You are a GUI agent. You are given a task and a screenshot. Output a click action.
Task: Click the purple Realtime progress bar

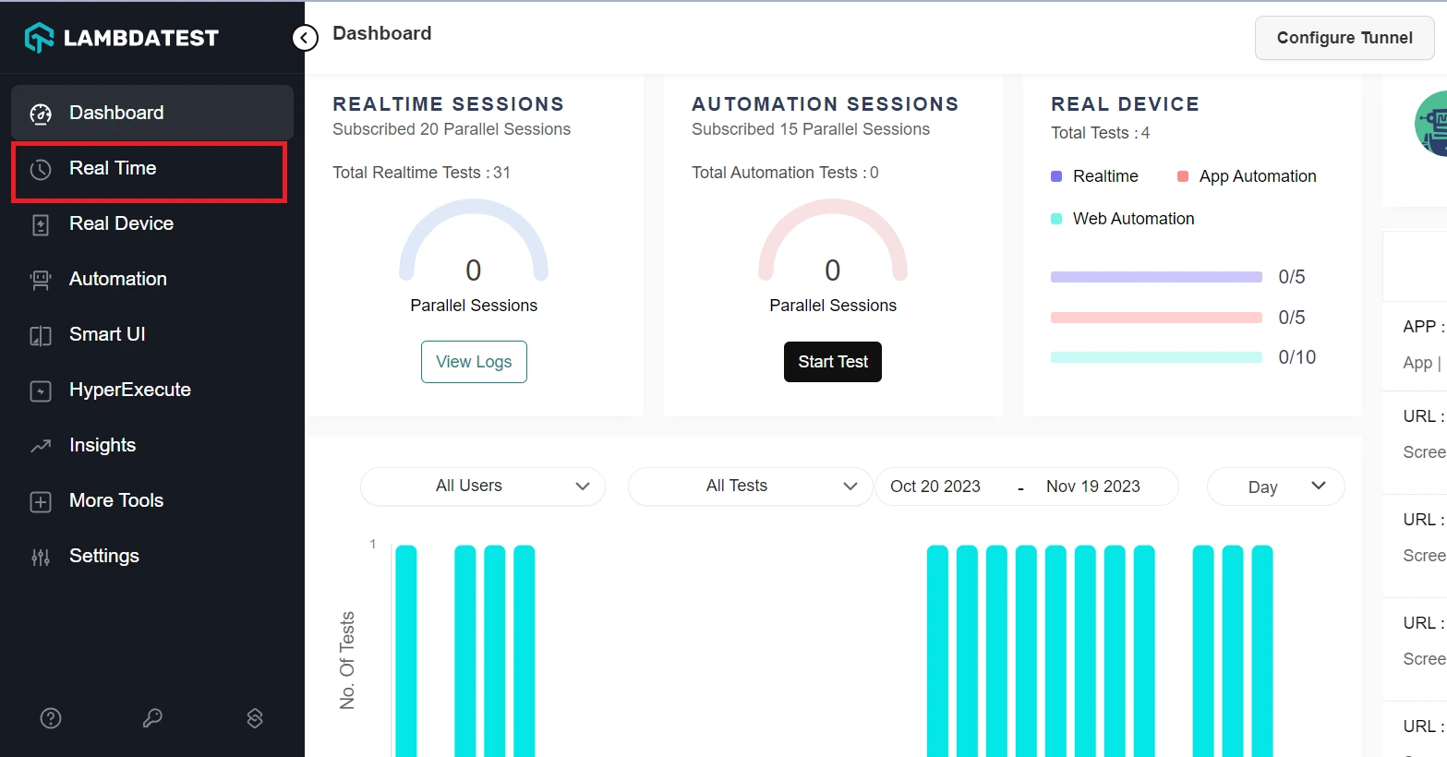1156,277
